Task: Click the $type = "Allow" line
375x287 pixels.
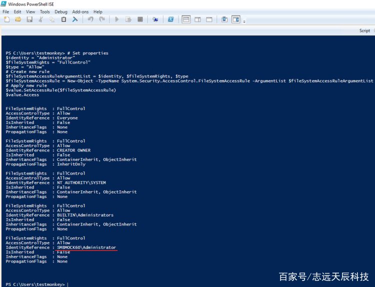Action: [25, 67]
